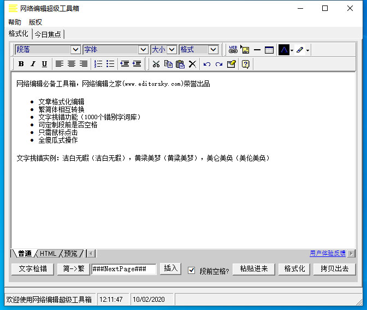Apply the highlighter background color
This screenshot has height=310, width=367.
pyautogui.click(x=300, y=50)
